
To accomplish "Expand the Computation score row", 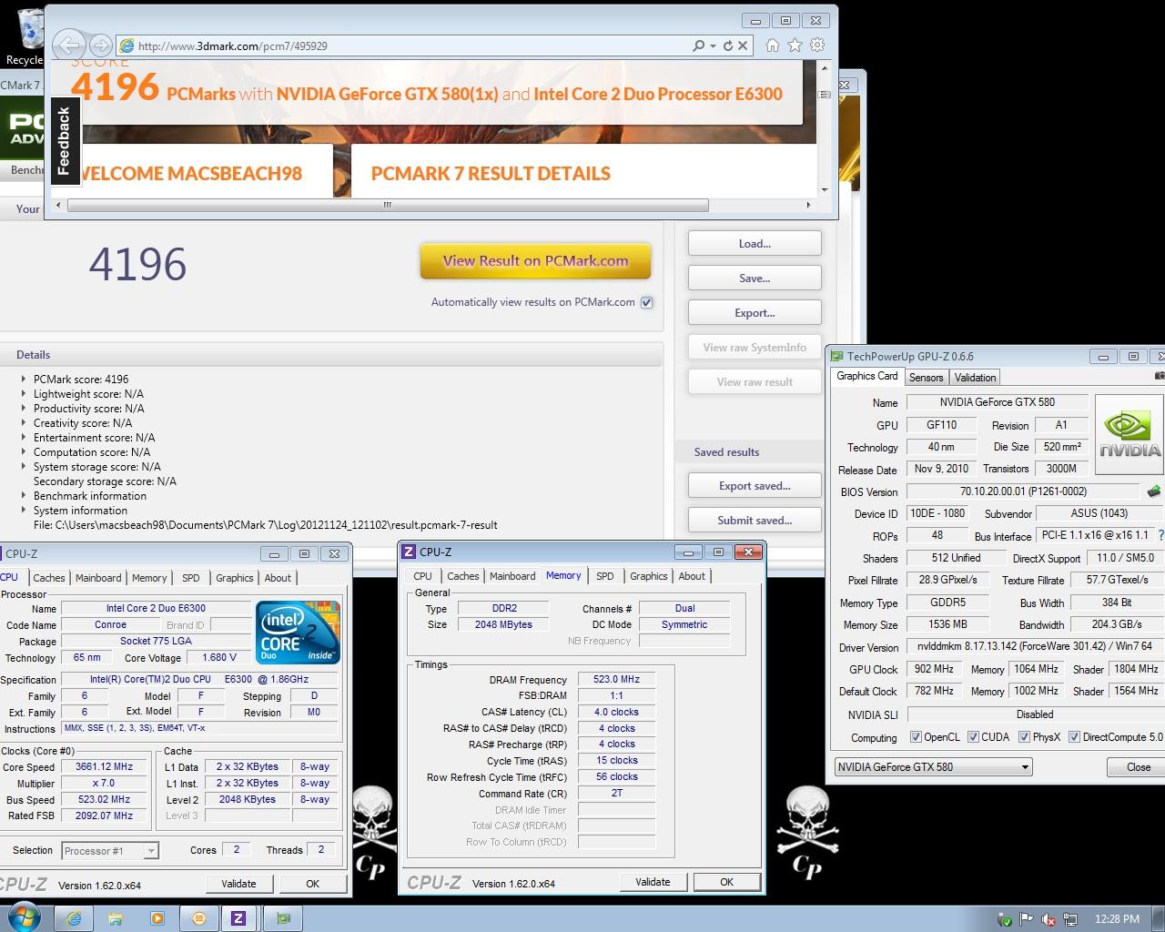I will [24, 451].
